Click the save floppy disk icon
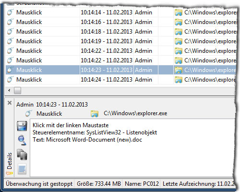The width and height of the screenshot is (240, 192). tap(22, 126)
